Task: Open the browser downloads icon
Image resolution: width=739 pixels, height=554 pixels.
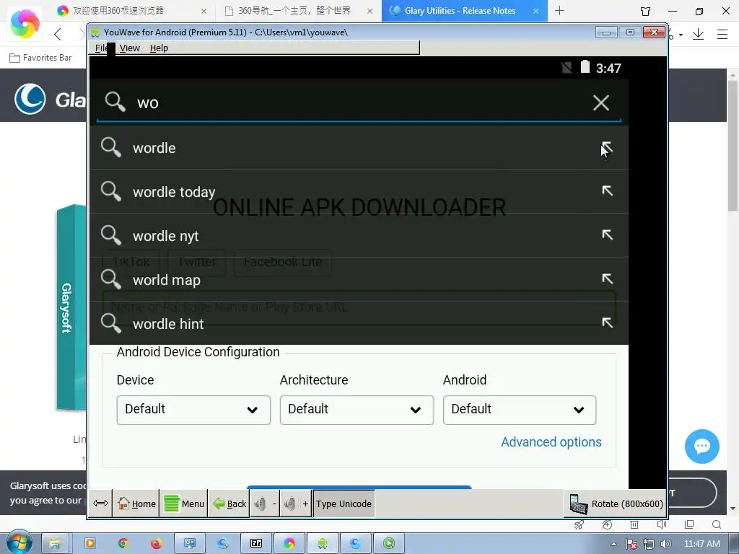Action: (x=698, y=34)
